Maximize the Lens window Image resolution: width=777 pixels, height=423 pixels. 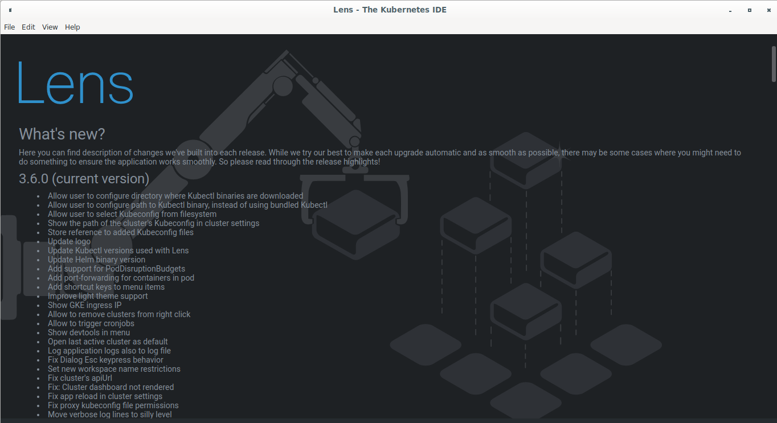coord(750,10)
